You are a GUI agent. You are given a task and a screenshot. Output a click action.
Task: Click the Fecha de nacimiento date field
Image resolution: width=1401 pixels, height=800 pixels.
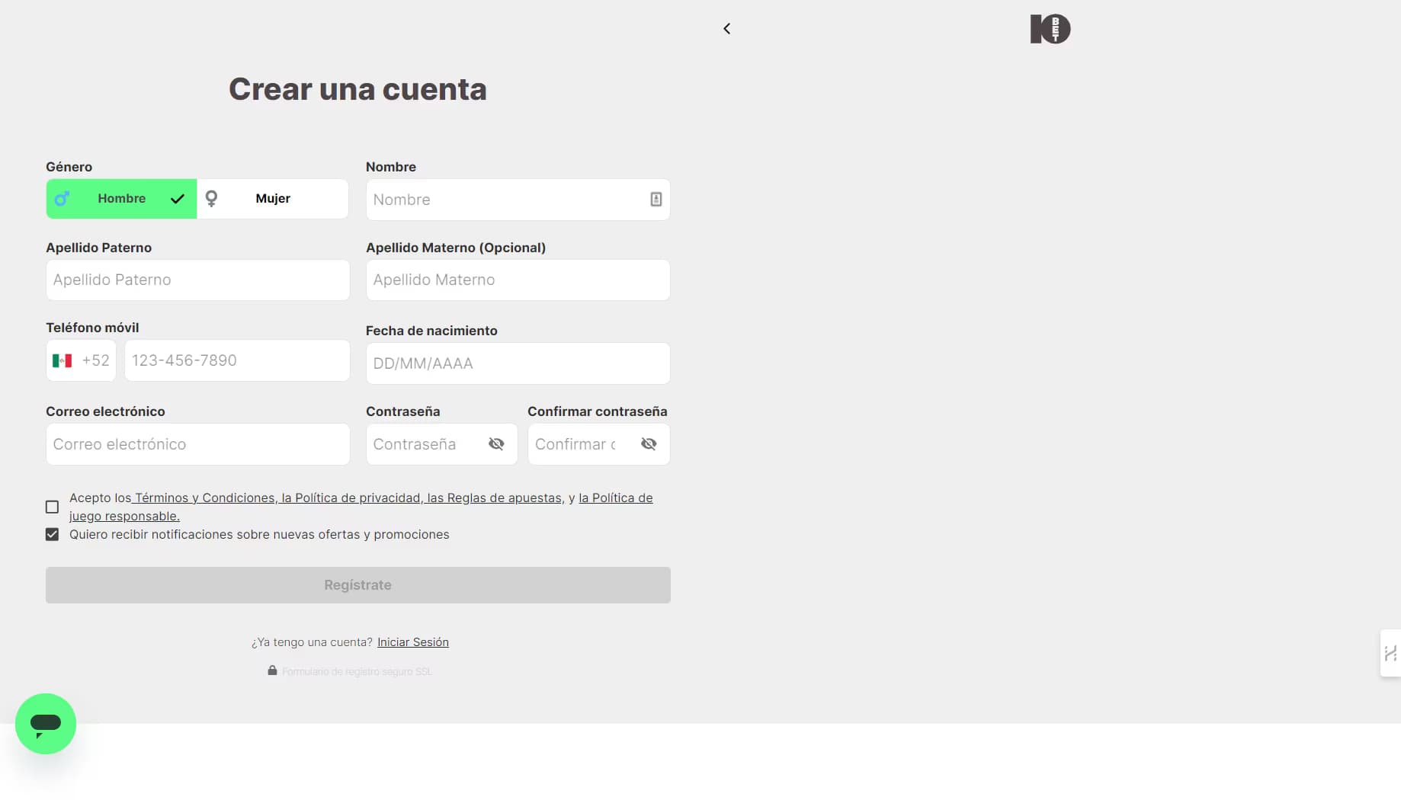517,363
